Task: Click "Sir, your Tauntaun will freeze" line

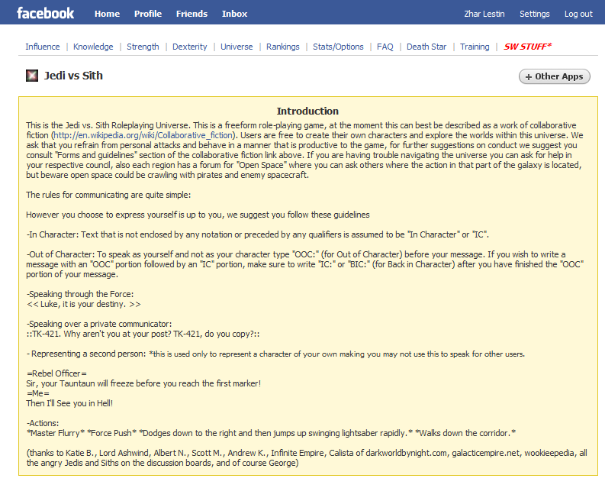Action: (143, 383)
